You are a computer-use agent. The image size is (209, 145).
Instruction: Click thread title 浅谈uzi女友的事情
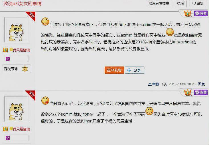(x=23, y=4)
